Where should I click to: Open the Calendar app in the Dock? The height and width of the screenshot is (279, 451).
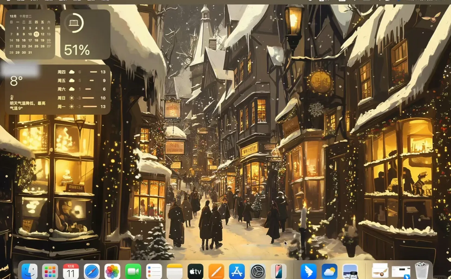[x=71, y=271]
